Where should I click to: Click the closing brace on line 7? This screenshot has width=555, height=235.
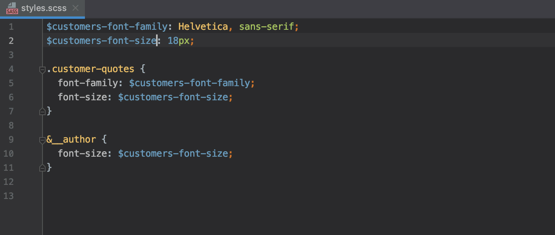click(50, 111)
